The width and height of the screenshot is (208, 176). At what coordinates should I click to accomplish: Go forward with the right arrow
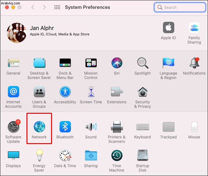44,7
